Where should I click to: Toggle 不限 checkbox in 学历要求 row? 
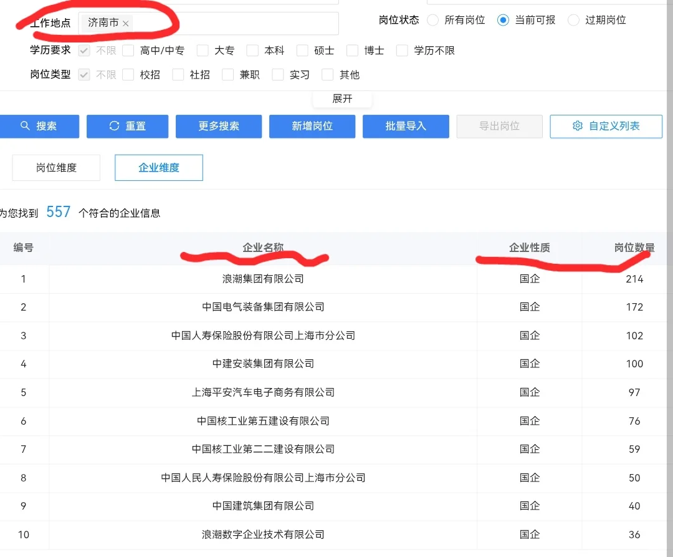[84, 51]
